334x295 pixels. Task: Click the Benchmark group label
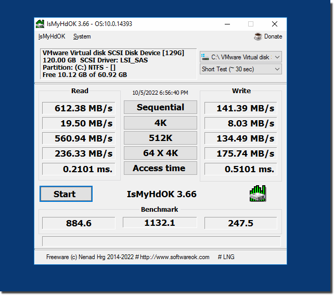point(160,209)
